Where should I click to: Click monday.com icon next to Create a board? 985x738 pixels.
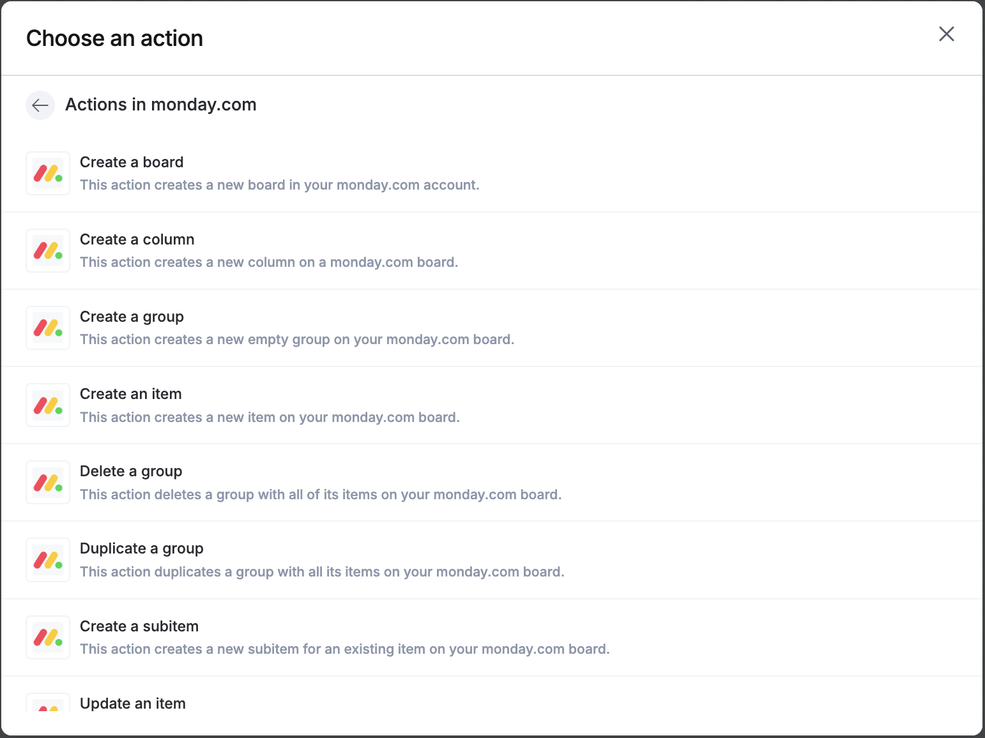tap(48, 173)
